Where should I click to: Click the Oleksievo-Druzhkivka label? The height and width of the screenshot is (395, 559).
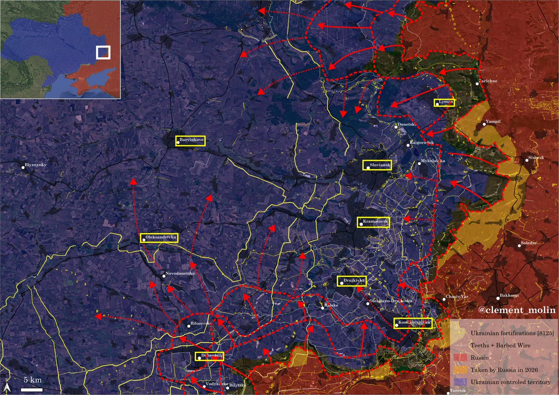tap(391, 301)
